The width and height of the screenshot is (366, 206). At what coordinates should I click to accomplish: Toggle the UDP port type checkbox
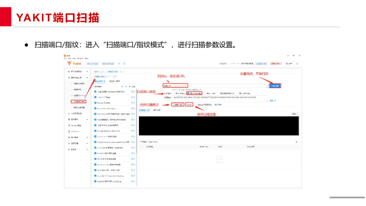point(237,93)
